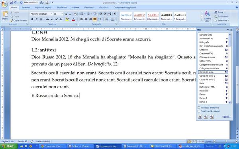Click the zoom slider handle
This screenshot has width=239, height=149.
(x=226, y=141)
